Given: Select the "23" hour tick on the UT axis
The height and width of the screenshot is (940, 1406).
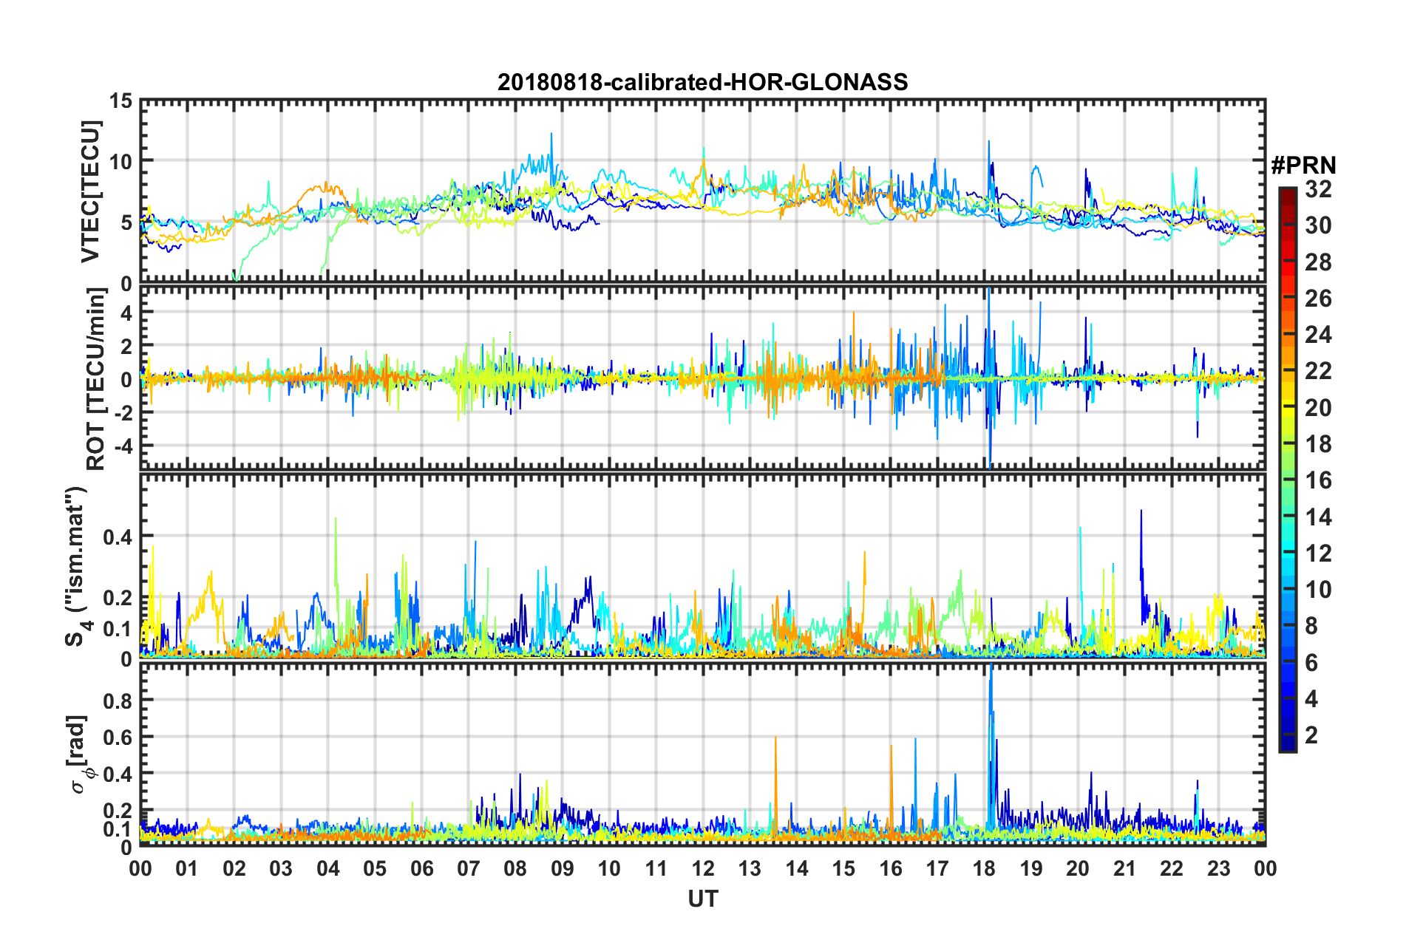Looking at the screenshot, I should click(x=1219, y=868).
